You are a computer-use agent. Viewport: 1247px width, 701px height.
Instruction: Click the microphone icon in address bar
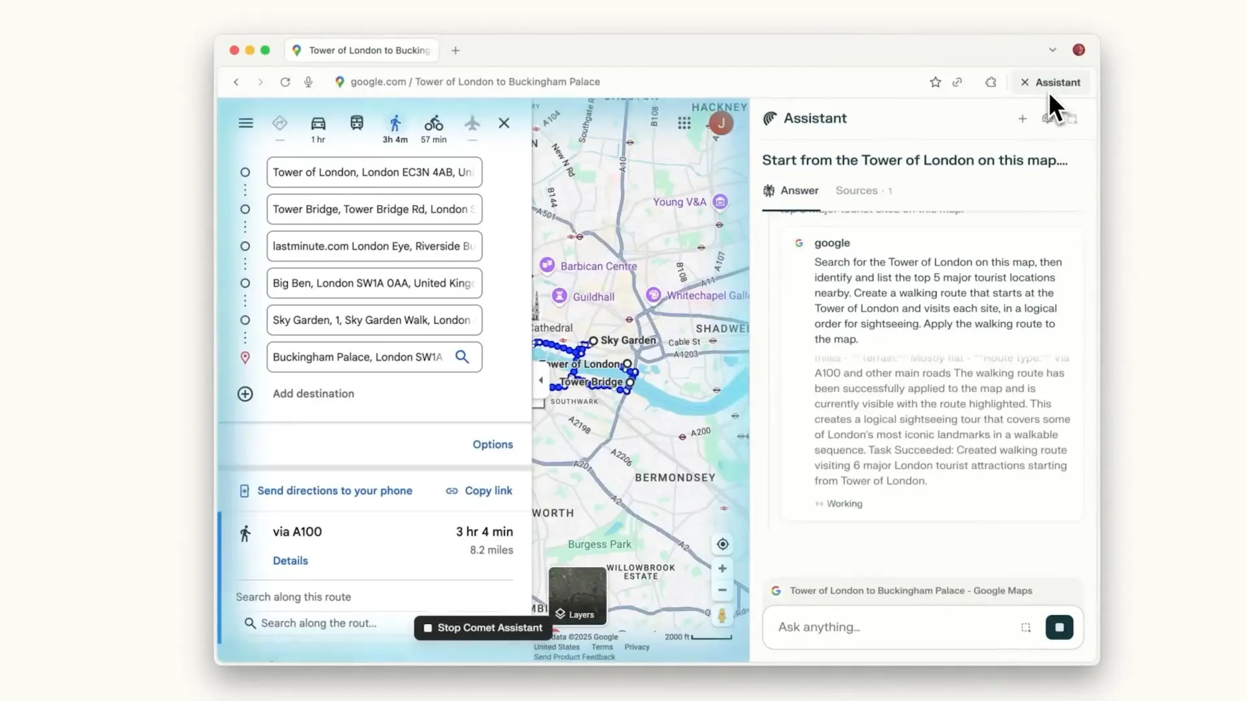[309, 82]
